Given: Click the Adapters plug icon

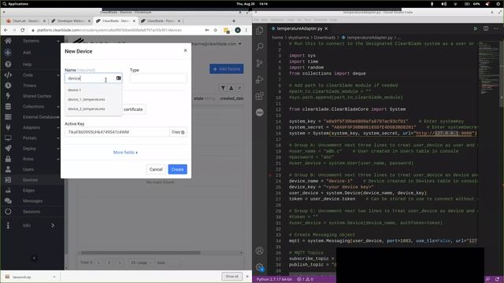Looking at the screenshot, I should pyautogui.click(x=8, y=127).
